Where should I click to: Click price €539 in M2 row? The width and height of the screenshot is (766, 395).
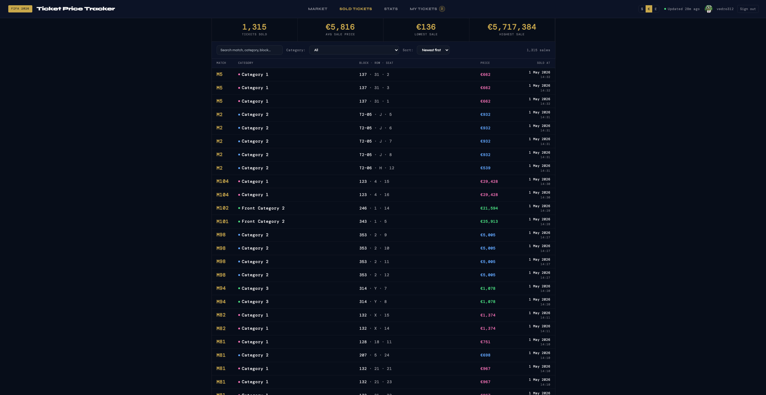pyautogui.click(x=485, y=168)
